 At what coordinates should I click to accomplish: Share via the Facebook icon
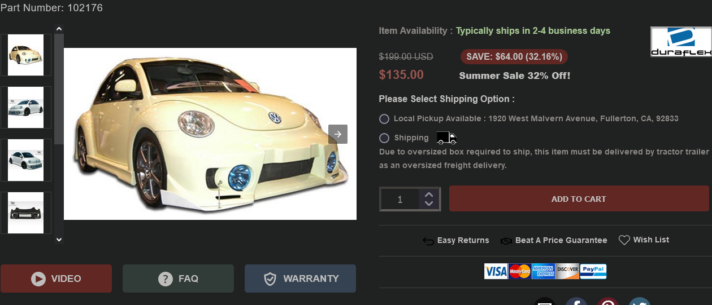(x=576, y=302)
